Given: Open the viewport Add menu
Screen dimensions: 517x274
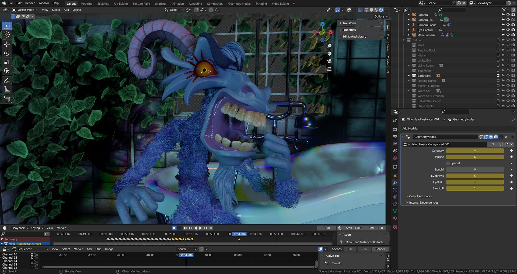Looking at the screenshot, I should 66,10.
